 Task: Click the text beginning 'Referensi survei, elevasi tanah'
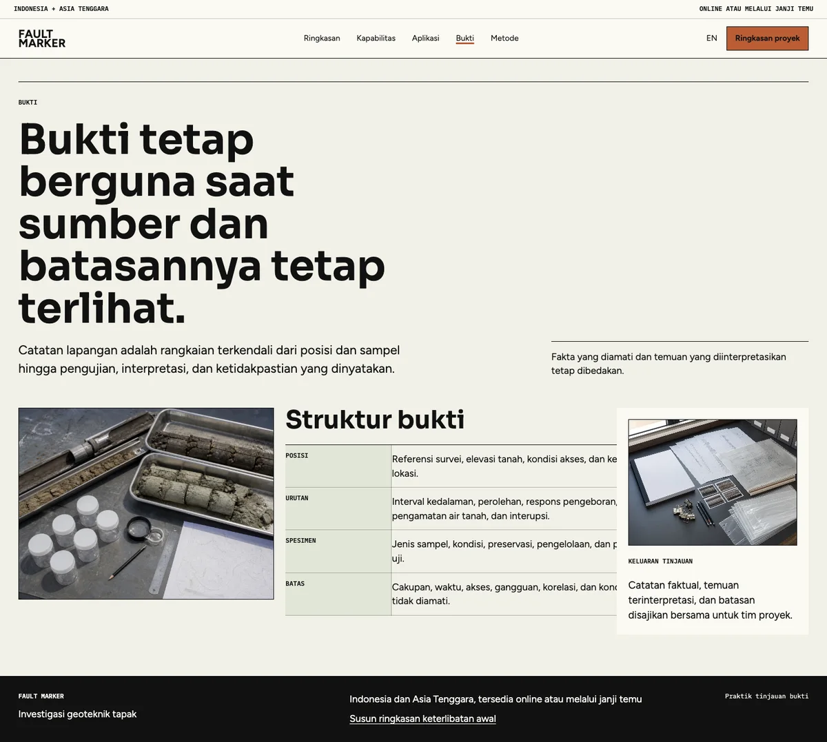[x=504, y=466]
